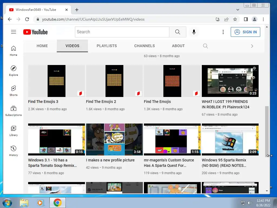The image size is (277, 208).
Task: Switch to channel HOME tab
Action: (x=42, y=46)
